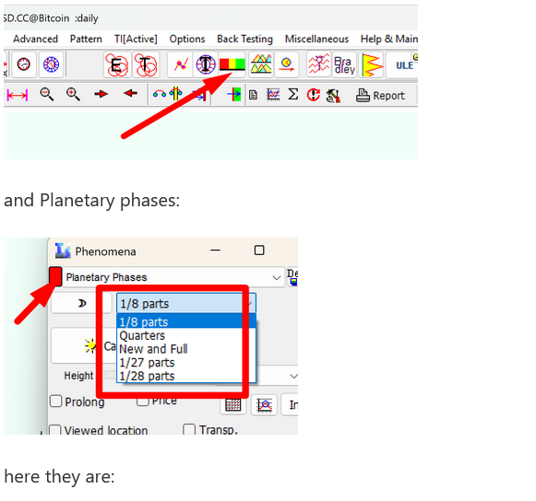Click the Sigma summation toolbar icon
536x501 pixels.
[x=293, y=94]
